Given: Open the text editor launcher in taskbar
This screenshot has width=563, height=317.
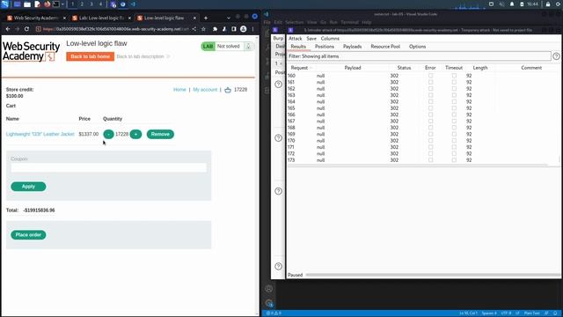Looking at the screenshot, I should (x=37, y=4).
